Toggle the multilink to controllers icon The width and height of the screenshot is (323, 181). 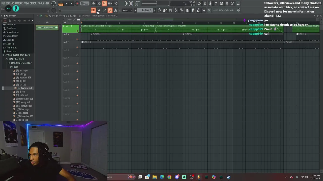[110, 10]
